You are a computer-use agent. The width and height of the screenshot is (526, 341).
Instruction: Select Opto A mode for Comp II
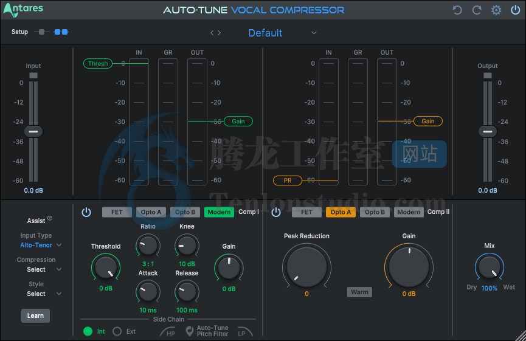(x=341, y=212)
